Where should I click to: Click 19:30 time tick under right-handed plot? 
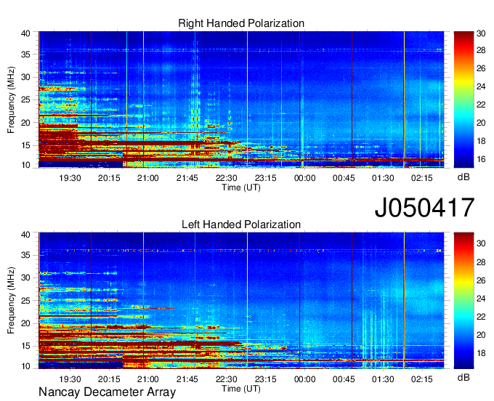70,178
